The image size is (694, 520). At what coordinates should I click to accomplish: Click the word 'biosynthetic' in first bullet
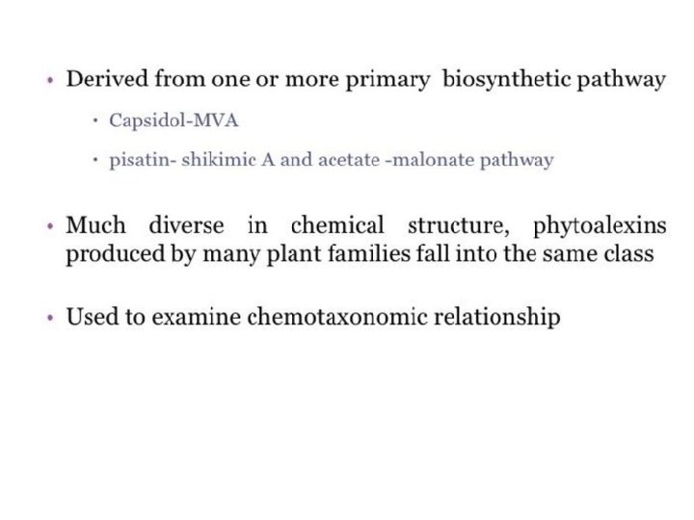(x=506, y=80)
